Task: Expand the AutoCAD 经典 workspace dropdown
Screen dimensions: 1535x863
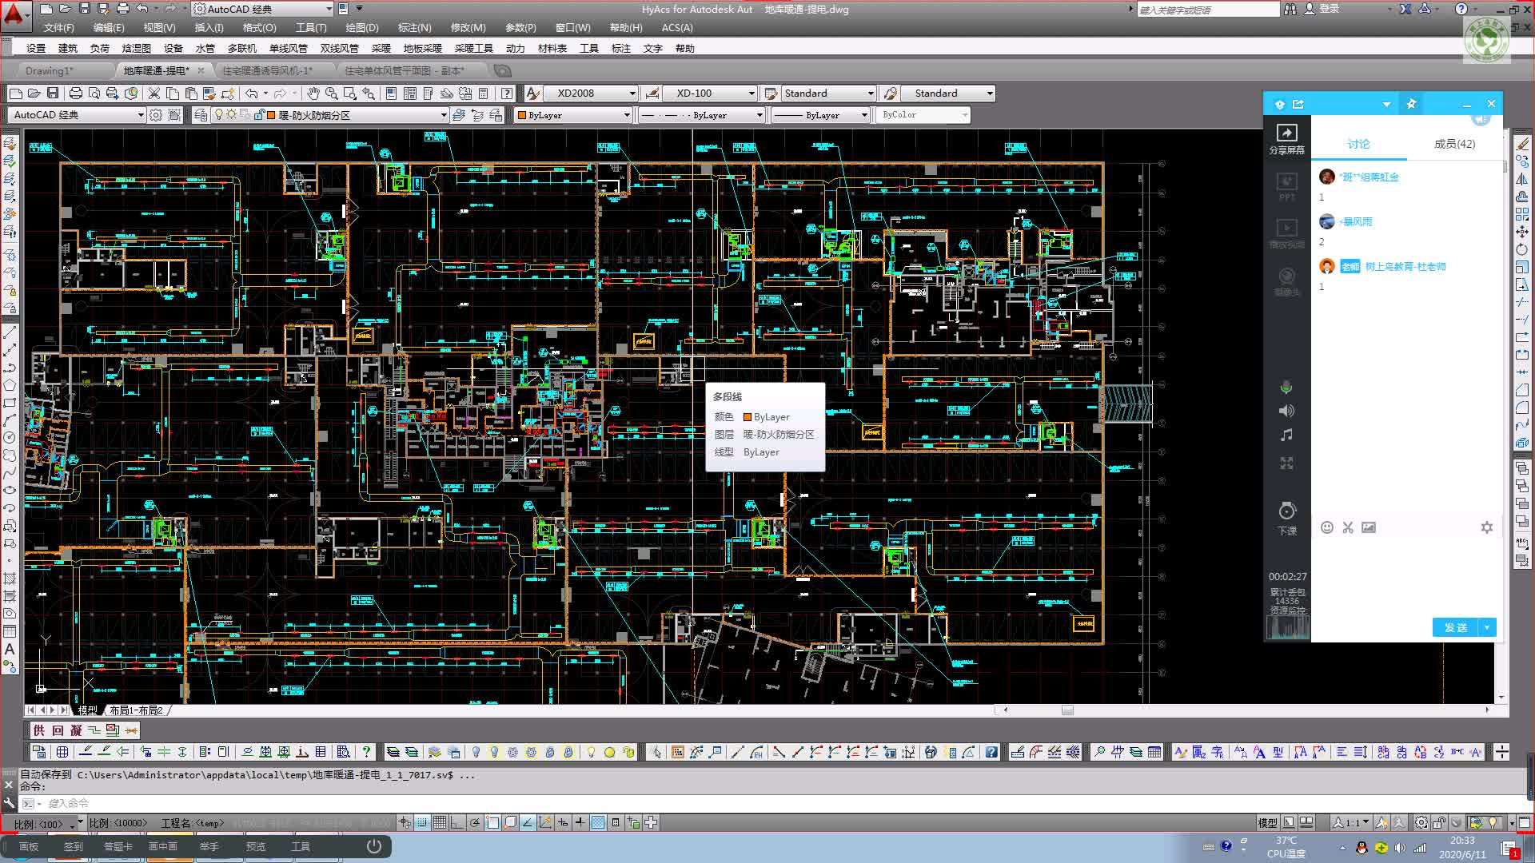Action: point(141,115)
